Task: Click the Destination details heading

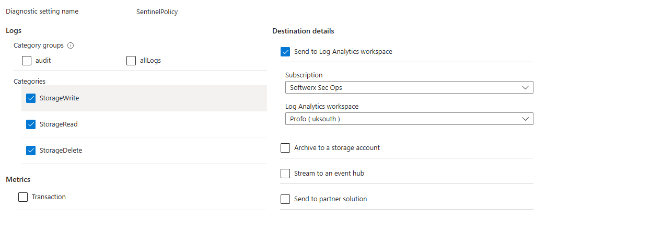Action: tap(303, 31)
